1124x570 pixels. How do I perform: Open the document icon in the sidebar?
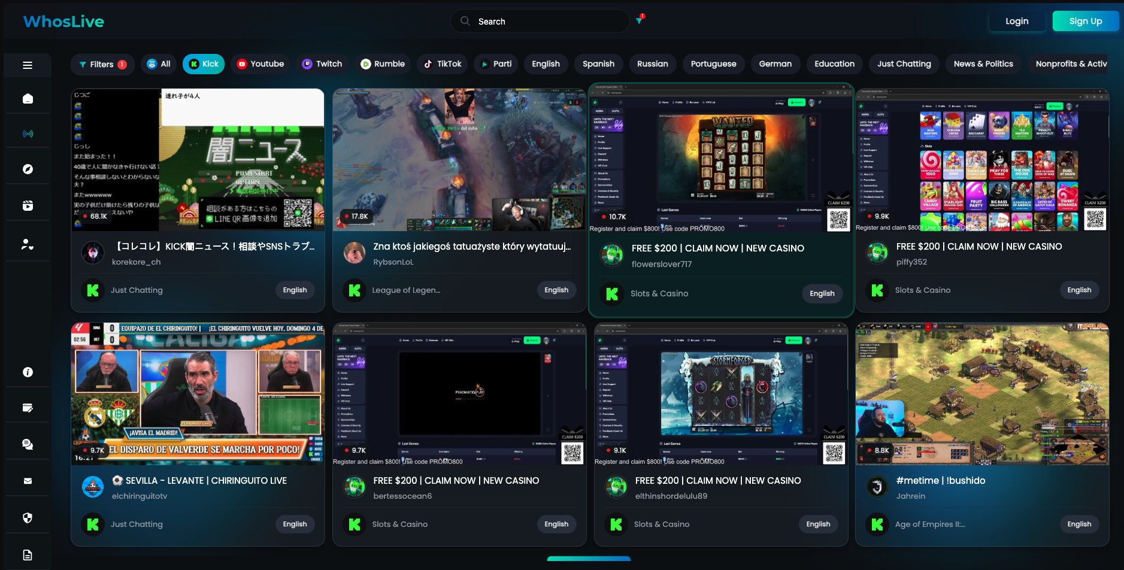28,555
